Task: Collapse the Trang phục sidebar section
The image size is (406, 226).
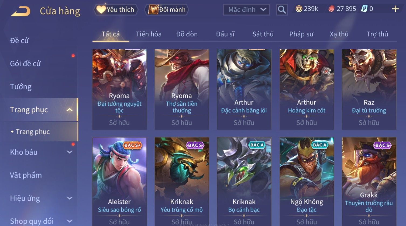Action: [70, 110]
